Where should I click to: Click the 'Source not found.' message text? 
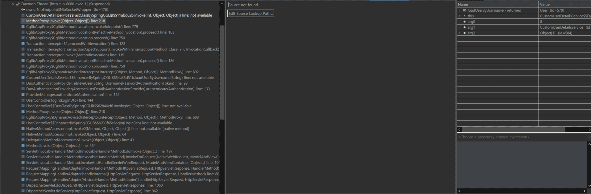tap(243, 5)
